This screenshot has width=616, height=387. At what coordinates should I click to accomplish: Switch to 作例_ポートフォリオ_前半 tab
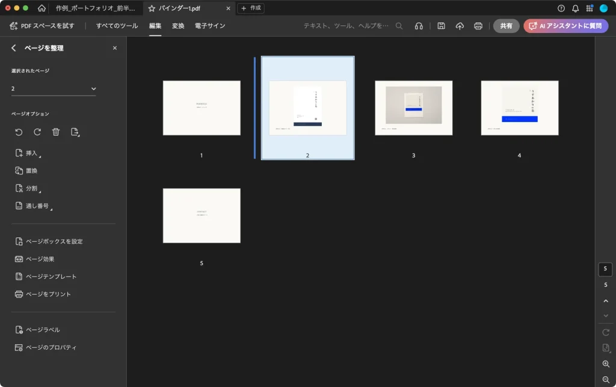(x=96, y=8)
